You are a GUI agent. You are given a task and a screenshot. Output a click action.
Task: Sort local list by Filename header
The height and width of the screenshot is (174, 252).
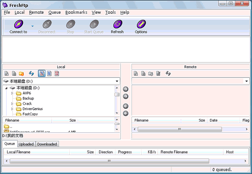27,120
